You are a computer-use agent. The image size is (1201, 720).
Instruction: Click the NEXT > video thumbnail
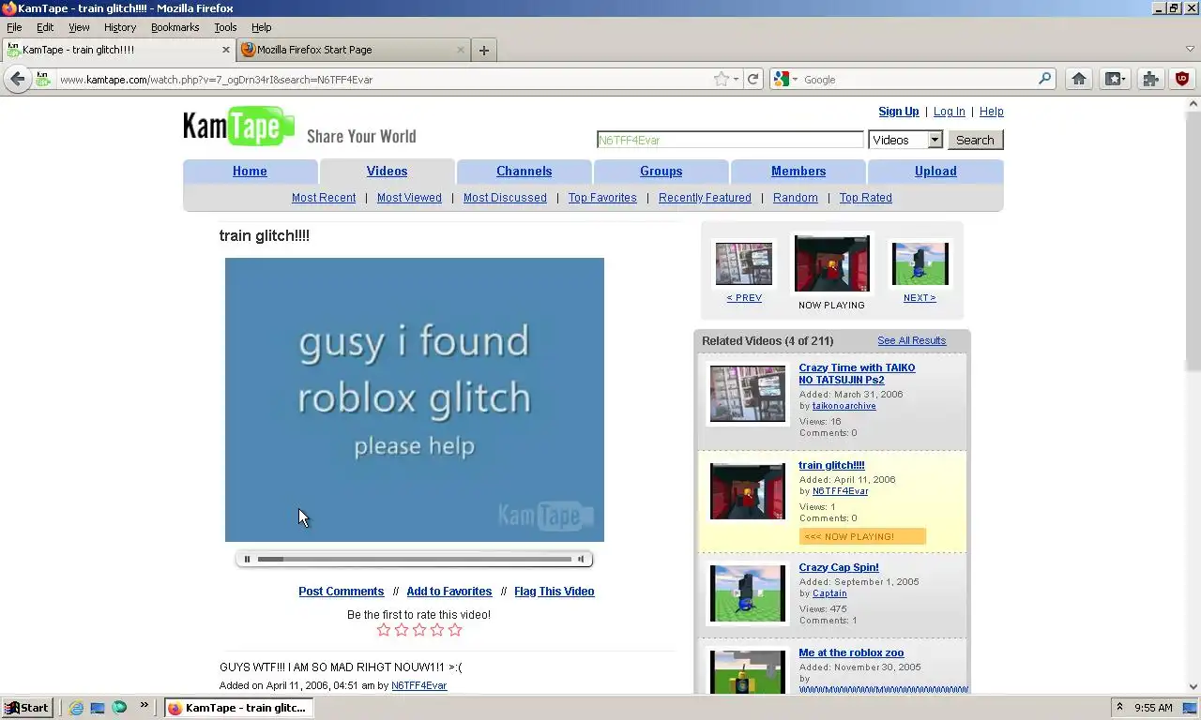(x=920, y=263)
